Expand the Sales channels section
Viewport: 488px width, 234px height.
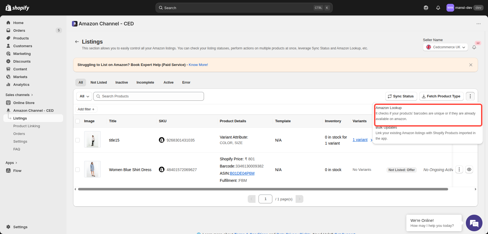coord(19,95)
